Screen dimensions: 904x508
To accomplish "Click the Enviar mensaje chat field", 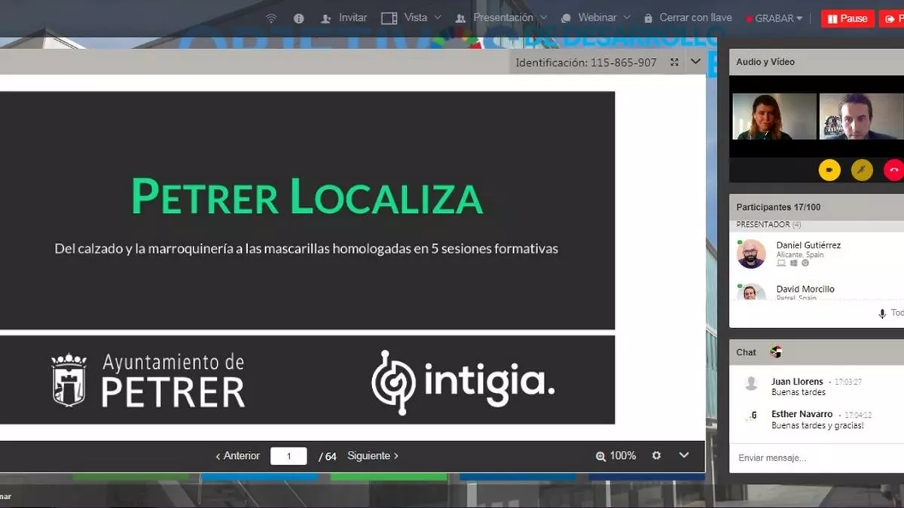I will click(x=814, y=458).
